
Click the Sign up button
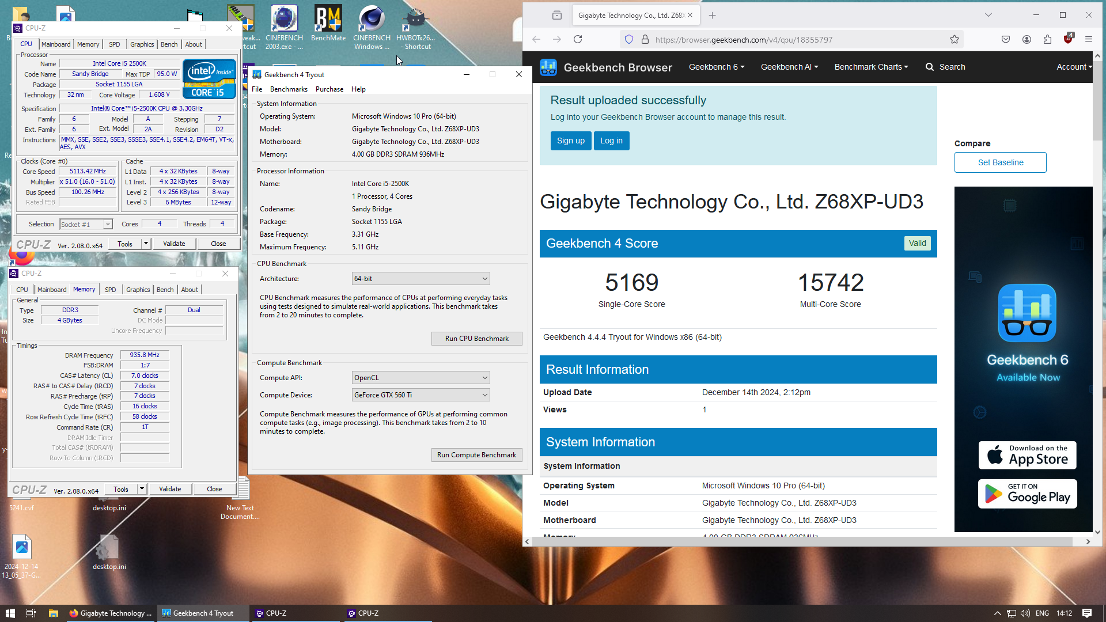click(570, 141)
